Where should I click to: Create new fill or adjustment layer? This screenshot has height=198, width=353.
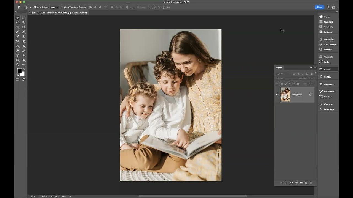296,183
